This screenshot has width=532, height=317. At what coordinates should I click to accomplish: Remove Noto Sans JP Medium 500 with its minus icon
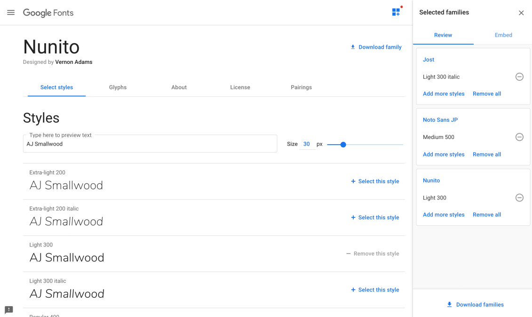click(x=519, y=137)
